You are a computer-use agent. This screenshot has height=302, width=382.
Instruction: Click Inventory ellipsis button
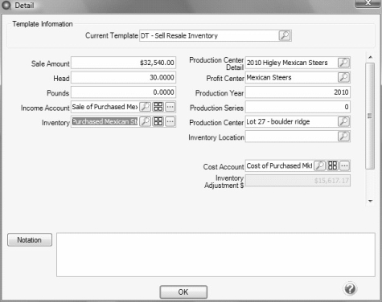[170, 121]
